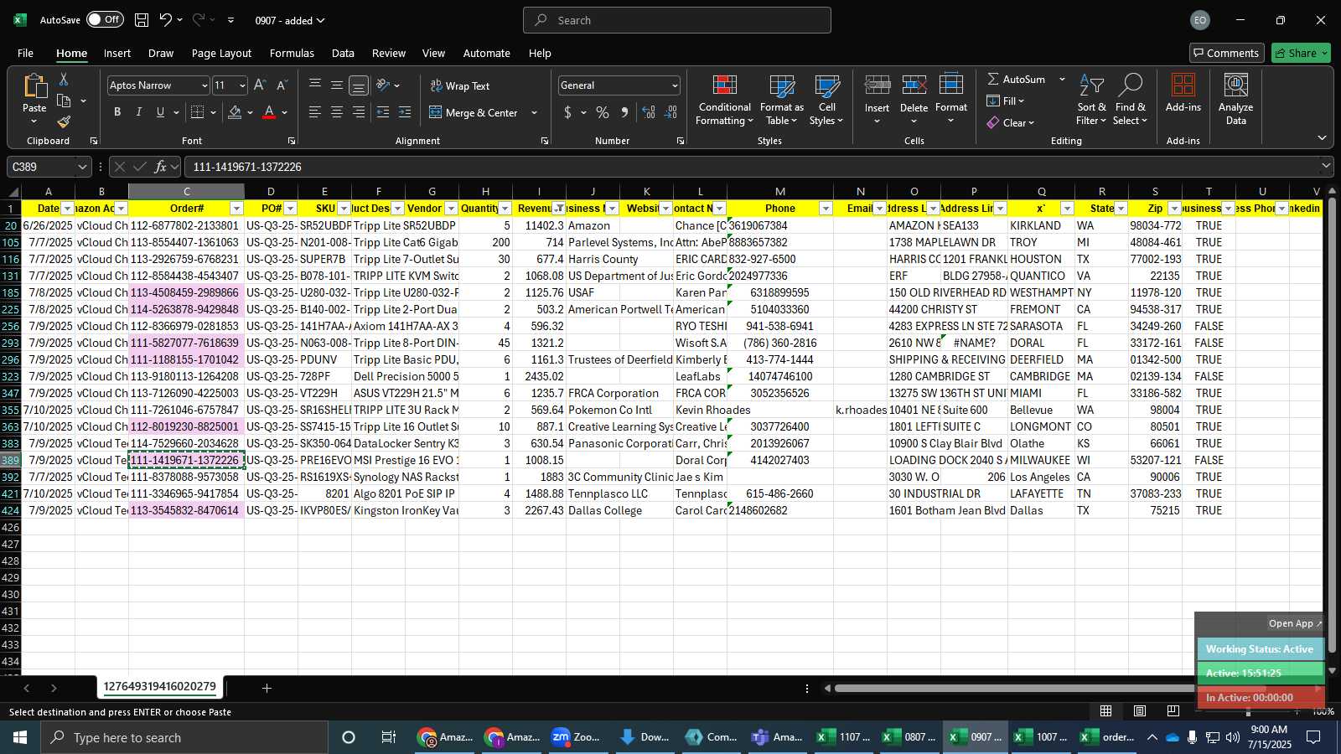Open Conditional Formatting menu
This screenshot has width=1341, height=754.
[725, 101]
